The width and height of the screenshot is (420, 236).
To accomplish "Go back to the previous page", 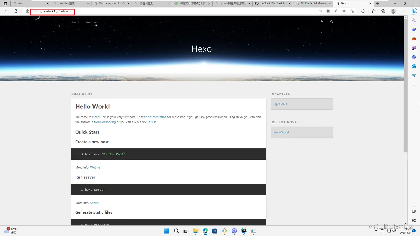I will pos(6,11).
